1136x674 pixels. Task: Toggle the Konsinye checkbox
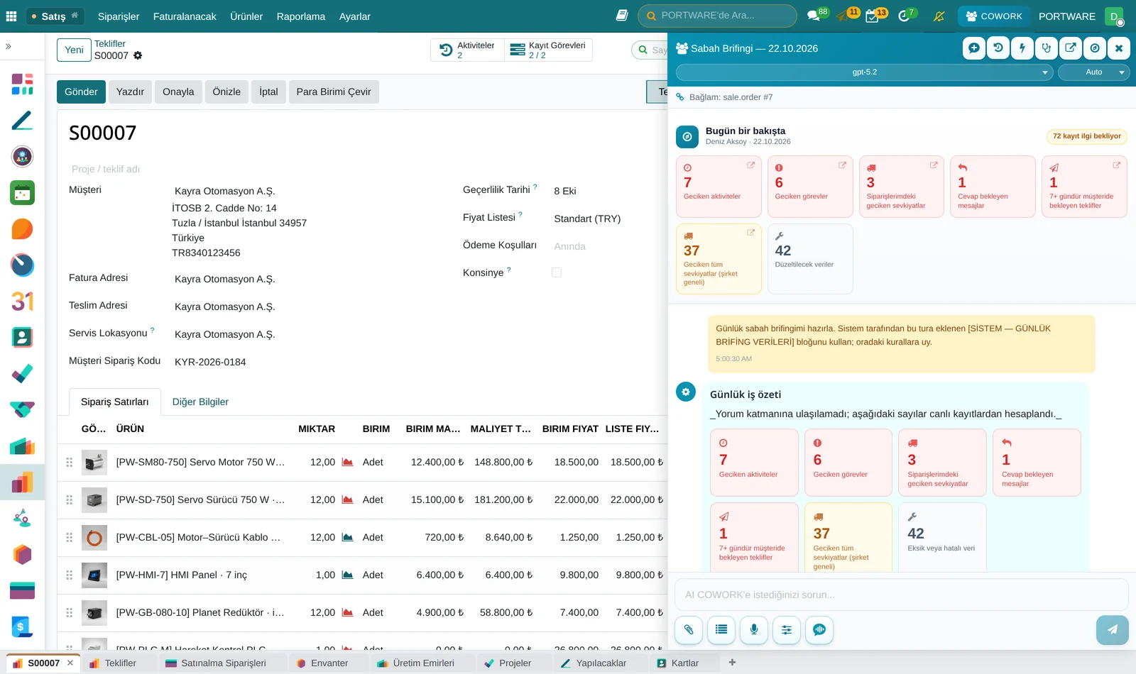[x=557, y=272]
